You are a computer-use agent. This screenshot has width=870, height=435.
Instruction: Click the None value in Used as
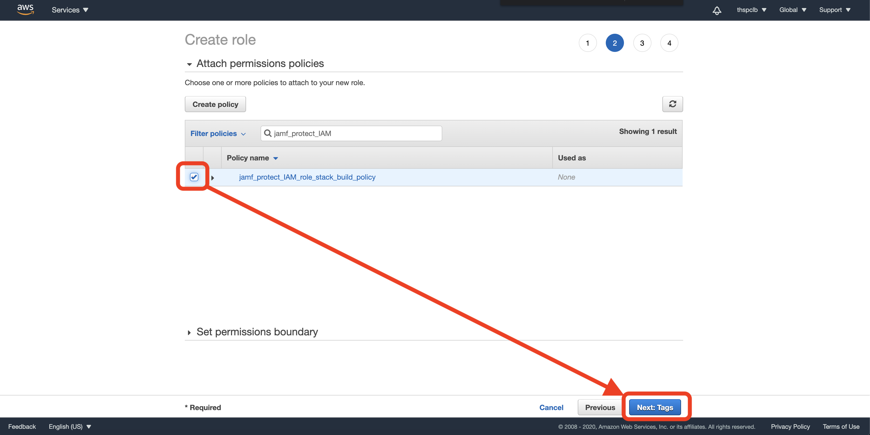point(566,177)
